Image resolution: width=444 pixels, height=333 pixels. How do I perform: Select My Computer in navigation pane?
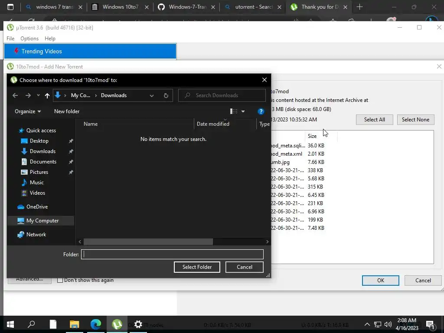coord(42,221)
